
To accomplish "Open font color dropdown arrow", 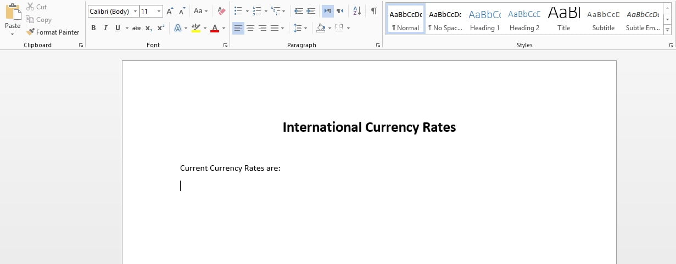I will point(224,28).
